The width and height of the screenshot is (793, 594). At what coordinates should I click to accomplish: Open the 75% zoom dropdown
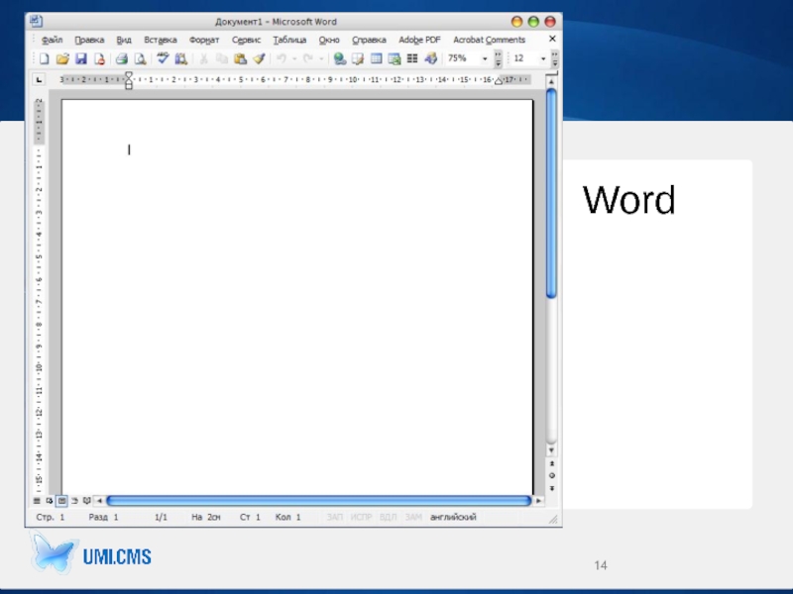click(x=485, y=59)
